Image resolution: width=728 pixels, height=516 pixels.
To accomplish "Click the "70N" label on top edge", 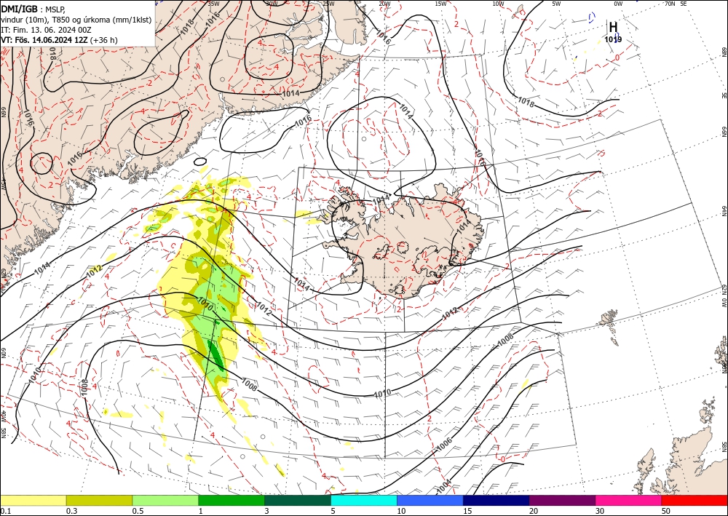I will [x=670, y=3].
